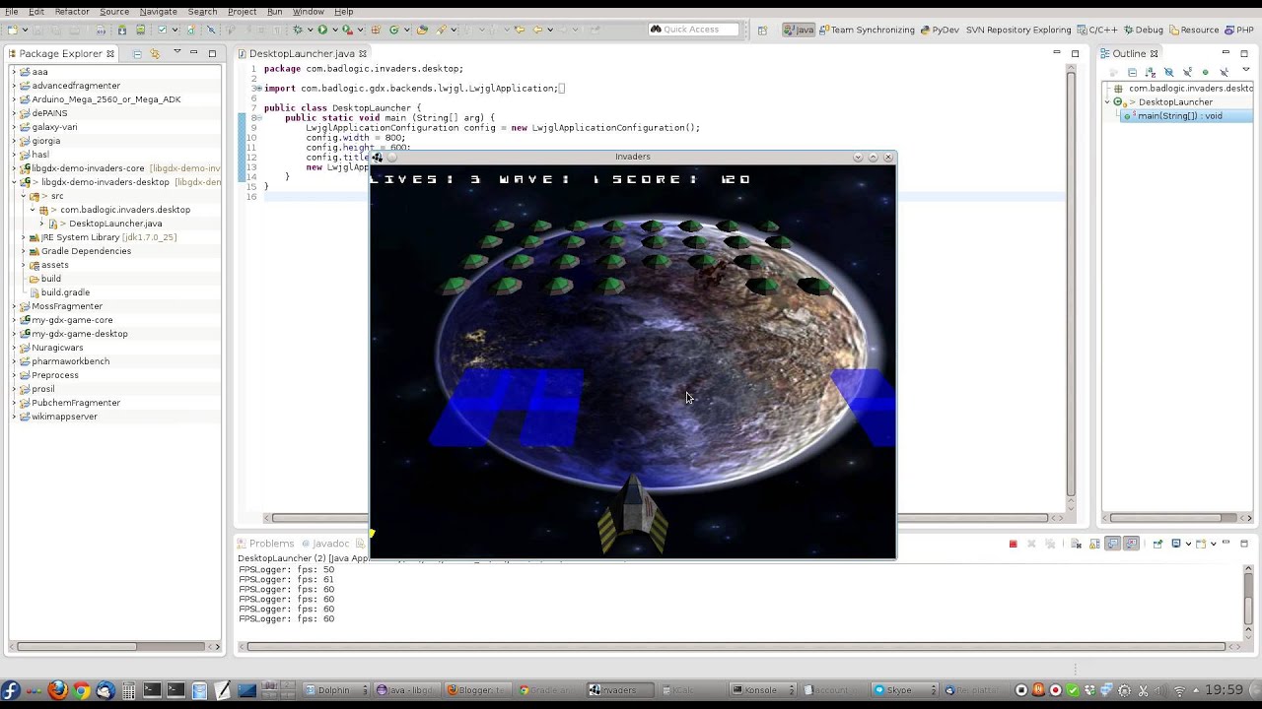Open DesktopLauncher.java in Package Explorer
This screenshot has width=1262, height=709.
coord(114,224)
